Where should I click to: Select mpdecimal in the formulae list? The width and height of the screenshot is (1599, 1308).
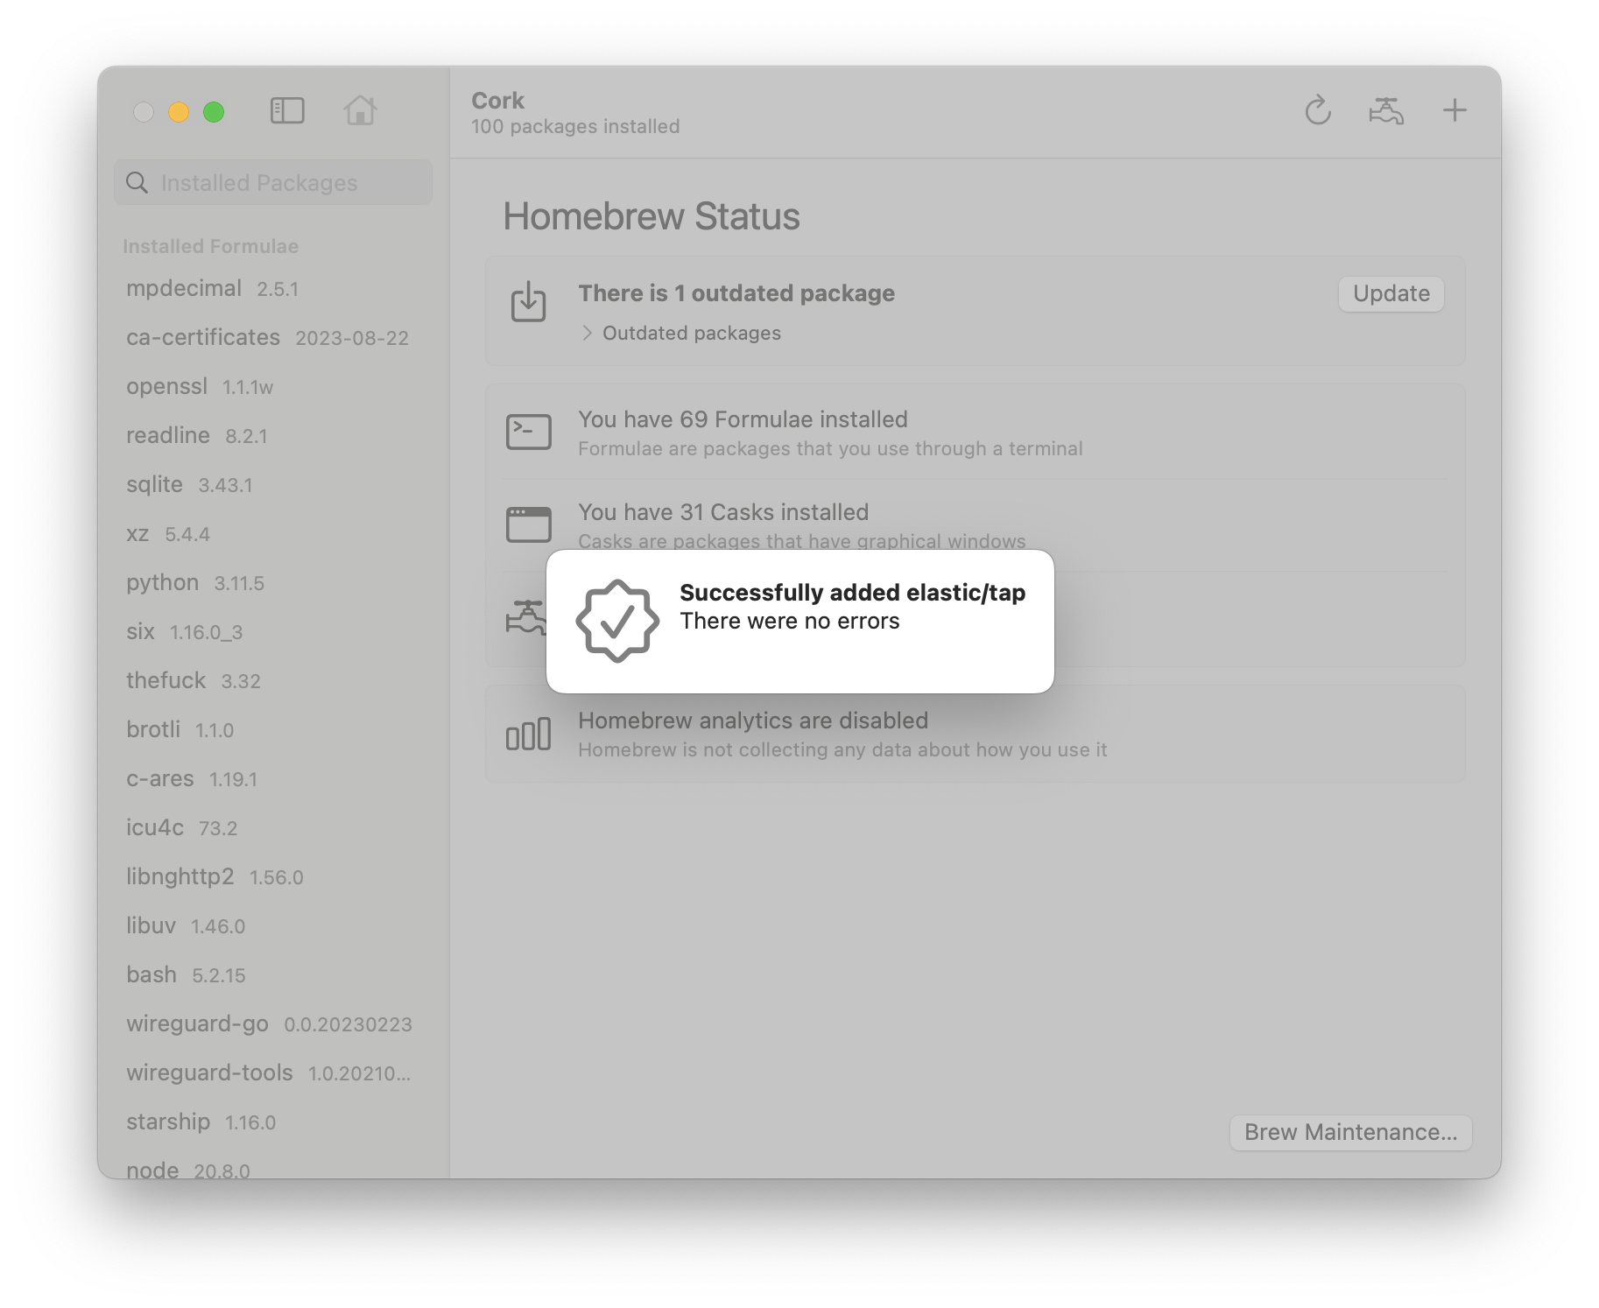pyautogui.click(x=184, y=289)
